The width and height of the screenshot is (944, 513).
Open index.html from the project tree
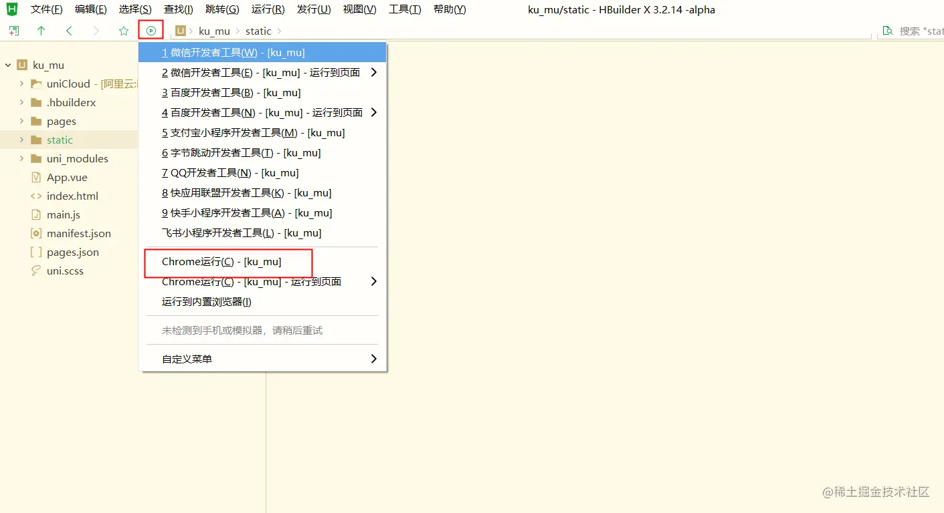(72, 196)
